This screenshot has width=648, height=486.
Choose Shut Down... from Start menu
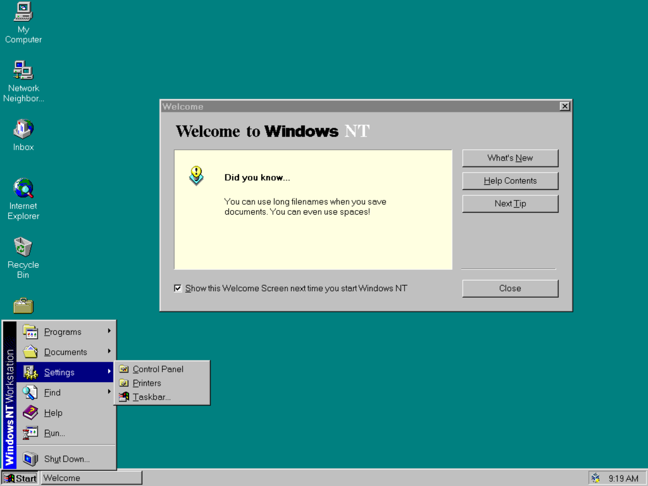[67, 459]
